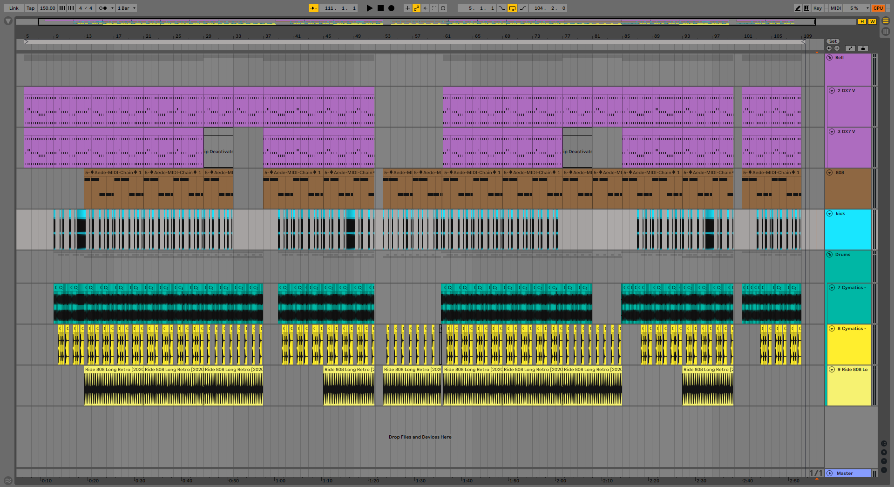Image resolution: width=894 pixels, height=487 pixels.
Task: Fold the kick track
Action: tap(830, 214)
